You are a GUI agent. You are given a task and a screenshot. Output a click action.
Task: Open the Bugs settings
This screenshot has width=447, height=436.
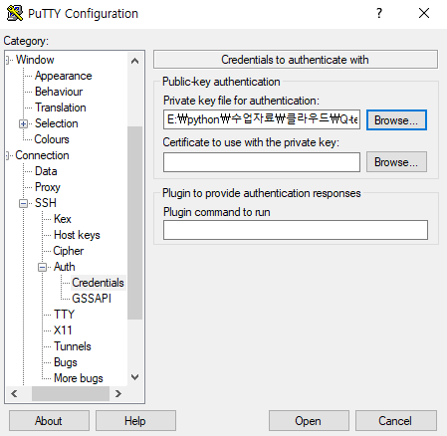pos(66,362)
